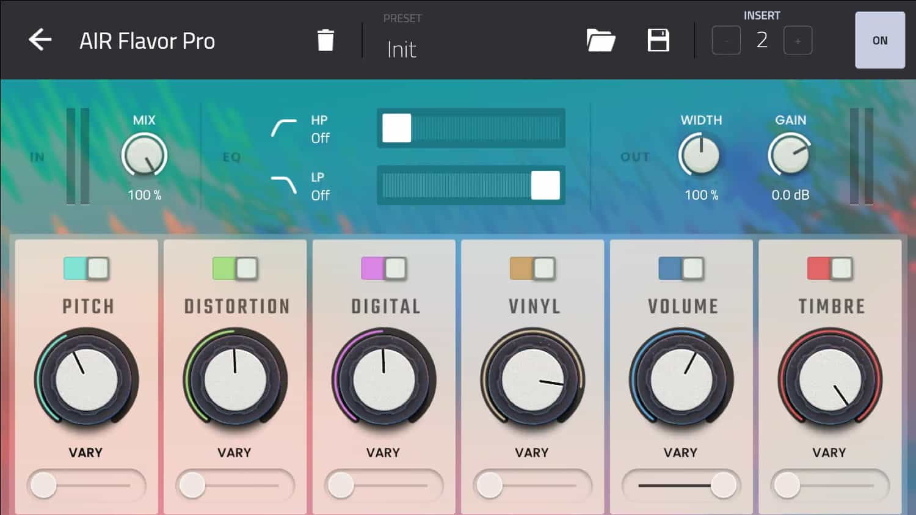Toggle the DIGITAL module switch

click(x=383, y=268)
